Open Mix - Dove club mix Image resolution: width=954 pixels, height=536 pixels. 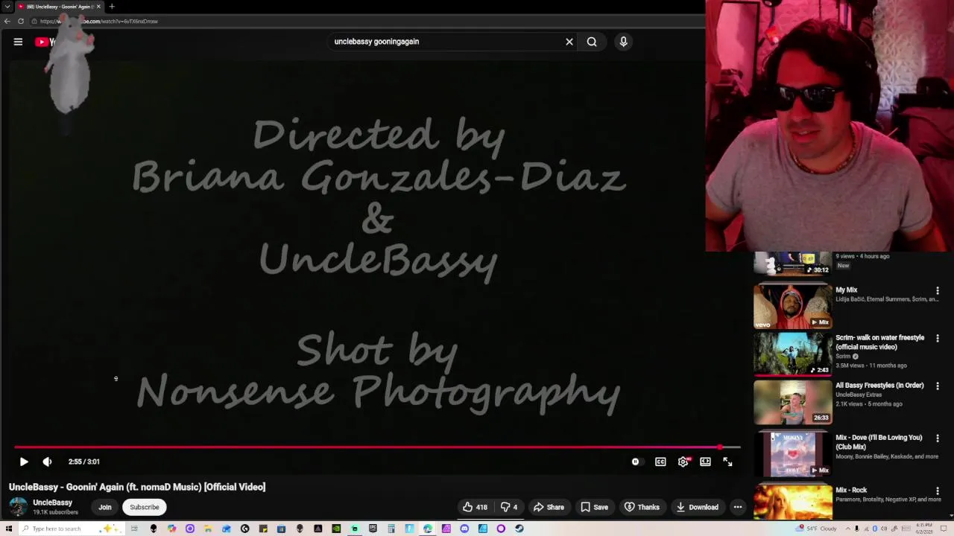[x=793, y=453]
